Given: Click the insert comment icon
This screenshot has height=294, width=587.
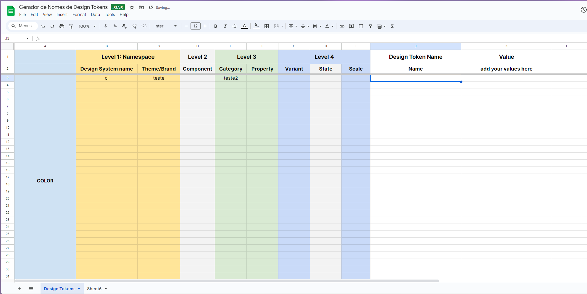Looking at the screenshot, I should (x=351, y=26).
